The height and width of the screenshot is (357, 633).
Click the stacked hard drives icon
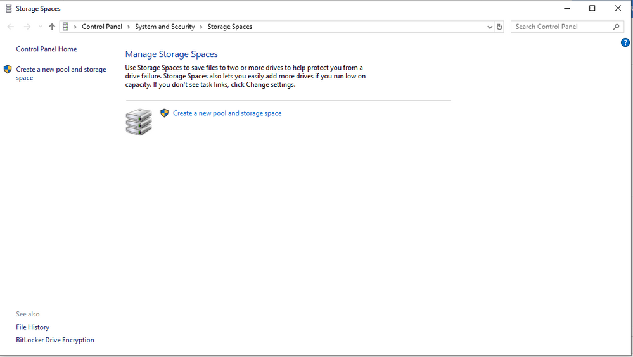point(139,122)
